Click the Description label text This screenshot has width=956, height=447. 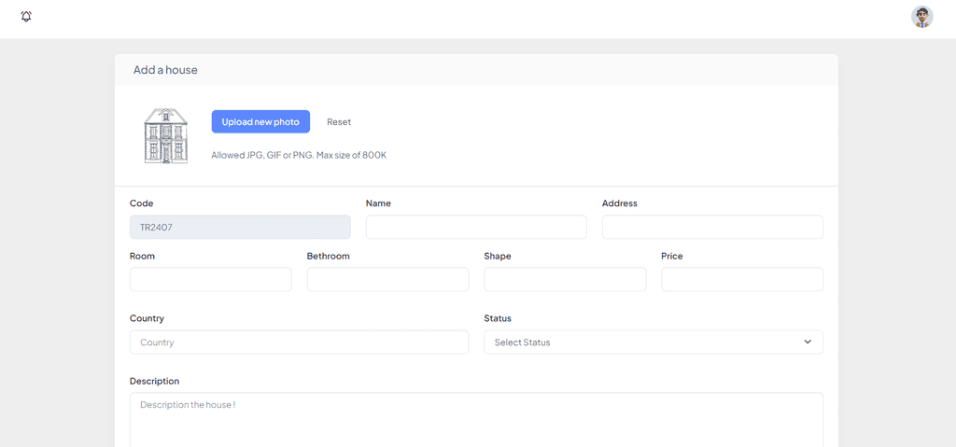tap(154, 381)
